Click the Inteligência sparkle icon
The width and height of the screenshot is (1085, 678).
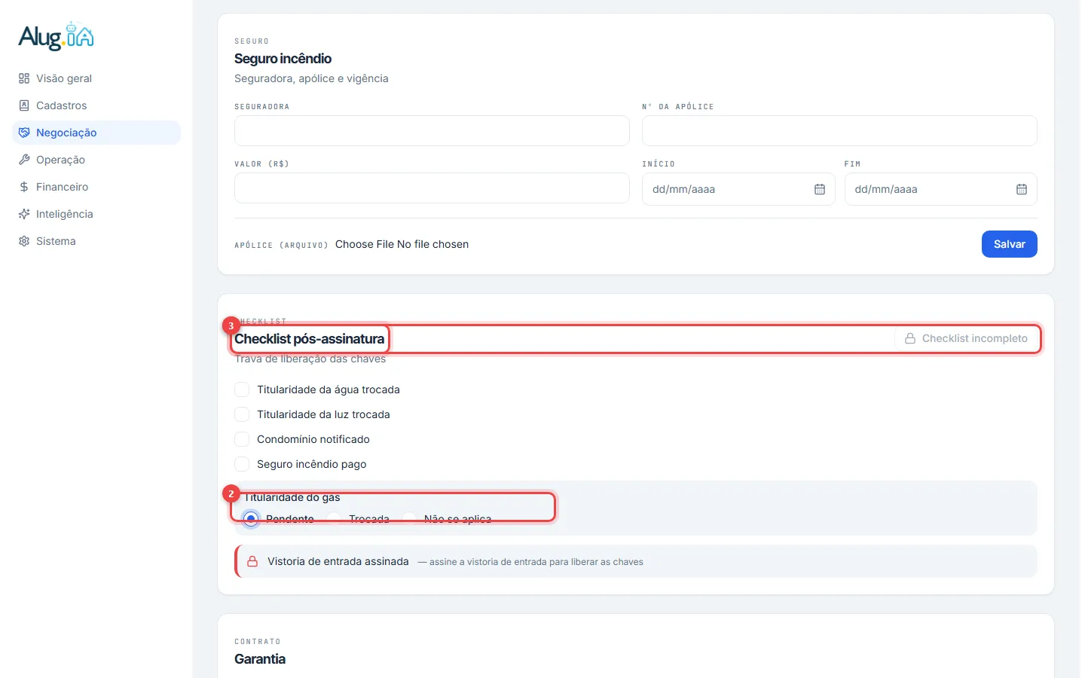(x=24, y=214)
